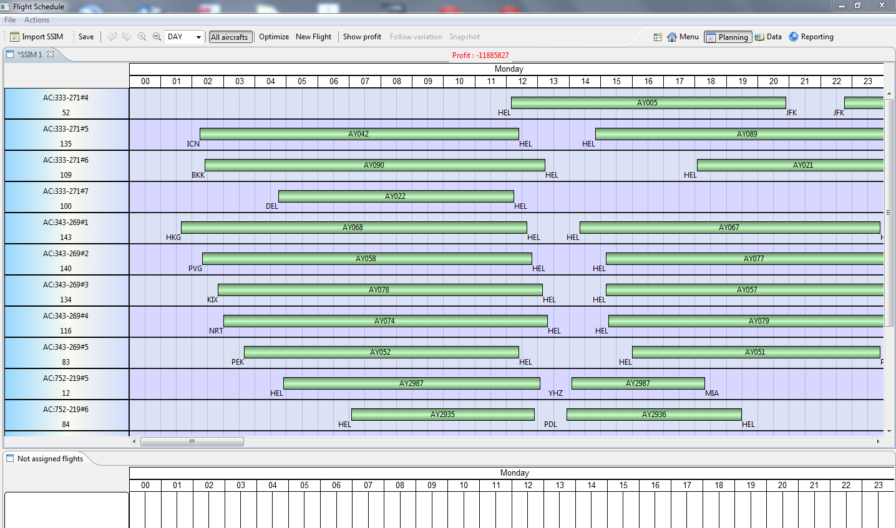
Task: Click the zoom out magnifier icon
Action: (x=157, y=37)
